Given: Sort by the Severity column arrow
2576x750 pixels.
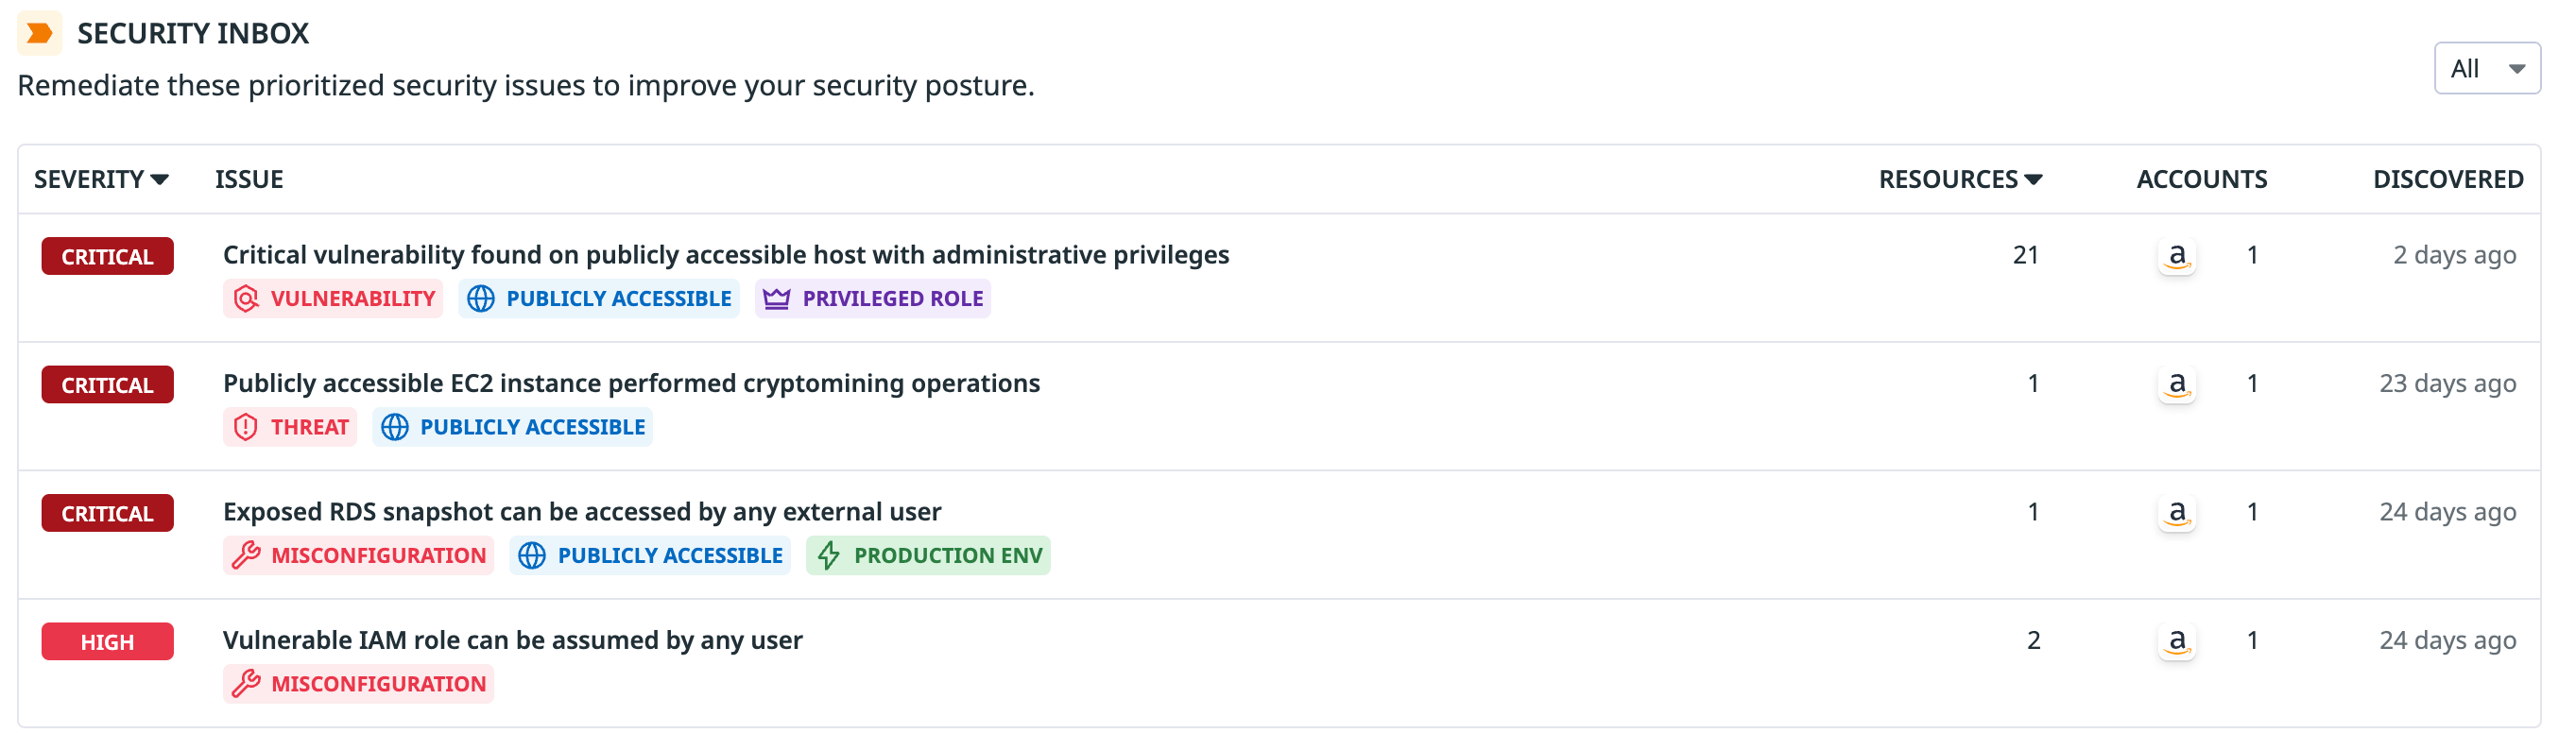Looking at the screenshot, I should pyautogui.click(x=160, y=180).
